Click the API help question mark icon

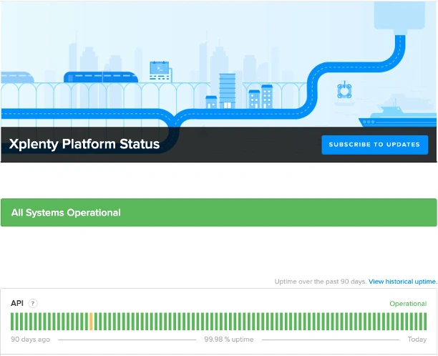click(x=33, y=303)
